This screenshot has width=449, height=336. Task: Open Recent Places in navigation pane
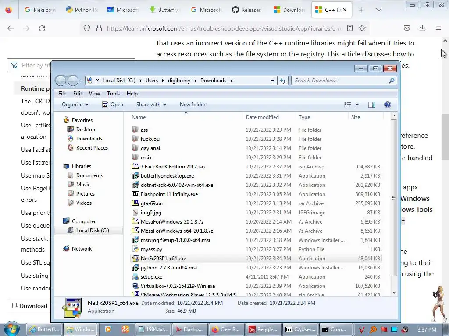click(88, 148)
